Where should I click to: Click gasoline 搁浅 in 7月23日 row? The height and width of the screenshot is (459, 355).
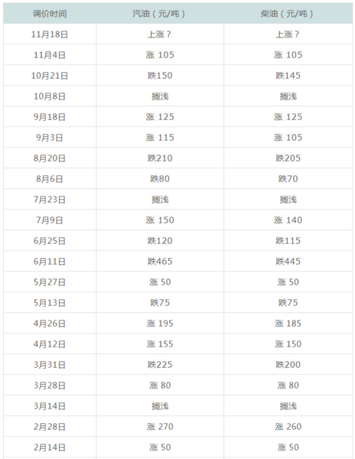[160, 200]
